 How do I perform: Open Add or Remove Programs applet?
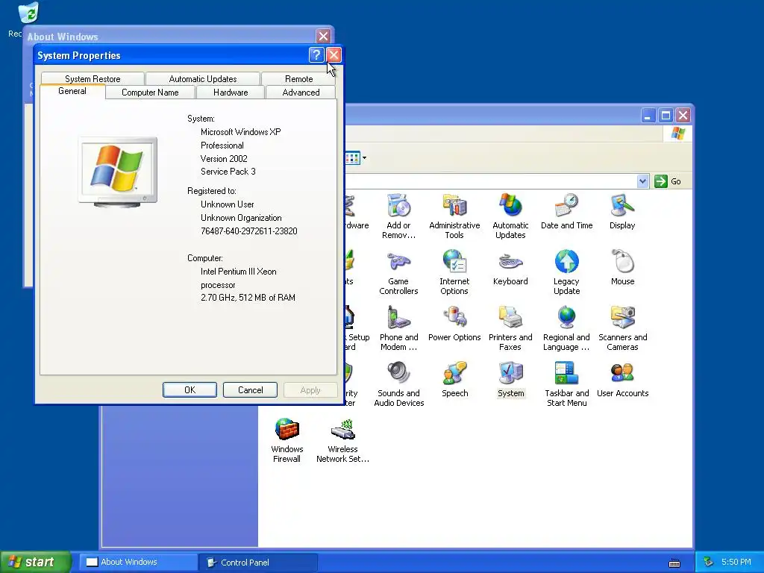[398, 216]
